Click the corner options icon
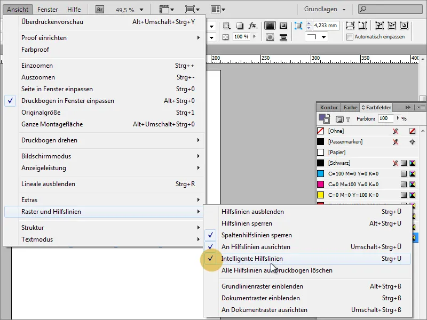The height and width of the screenshot is (320, 427). [298, 26]
